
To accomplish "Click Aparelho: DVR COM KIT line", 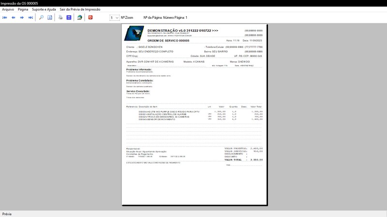I will click(x=150, y=62).
